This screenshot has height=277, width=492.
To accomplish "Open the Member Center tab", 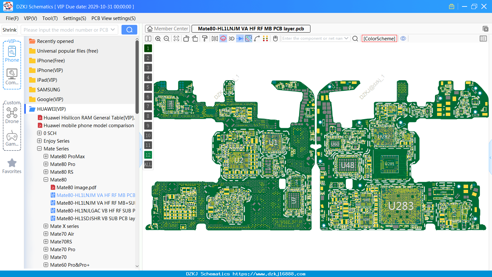I will click(x=168, y=29).
